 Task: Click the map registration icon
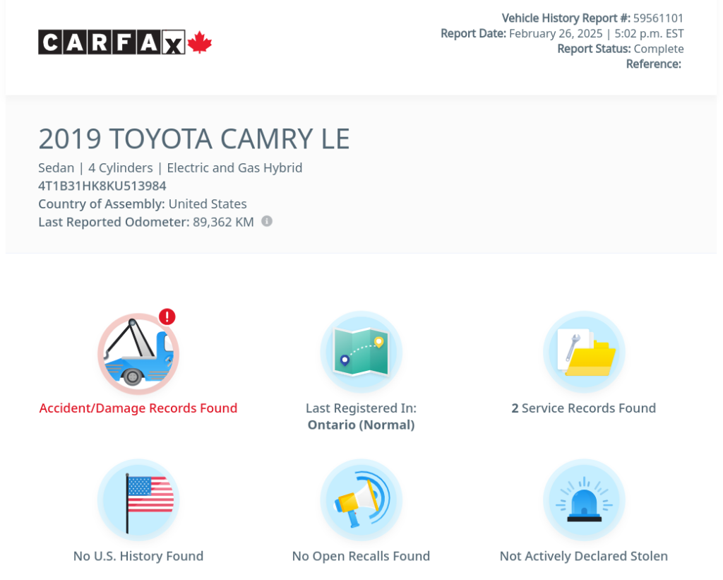(361, 352)
